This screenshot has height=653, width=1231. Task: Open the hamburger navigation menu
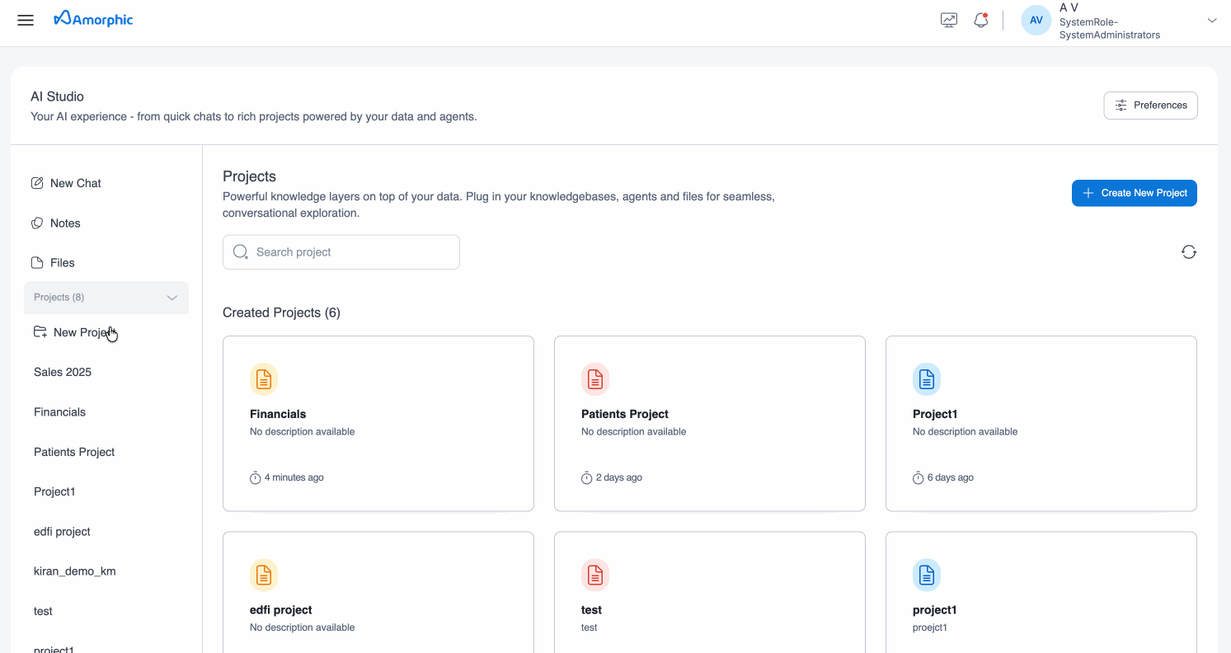pos(25,20)
